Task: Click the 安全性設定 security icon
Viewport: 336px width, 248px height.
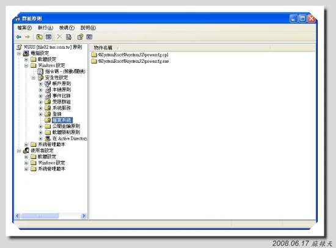Action: click(x=41, y=77)
